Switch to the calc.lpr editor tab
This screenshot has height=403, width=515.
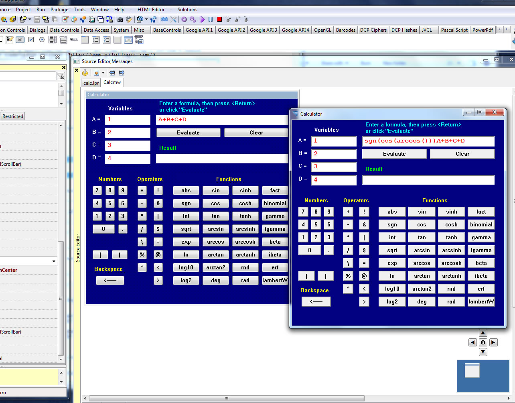click(x=91, y=83)
